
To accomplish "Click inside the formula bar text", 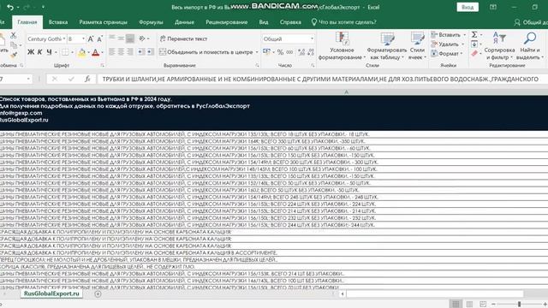I will coord(319,80).
